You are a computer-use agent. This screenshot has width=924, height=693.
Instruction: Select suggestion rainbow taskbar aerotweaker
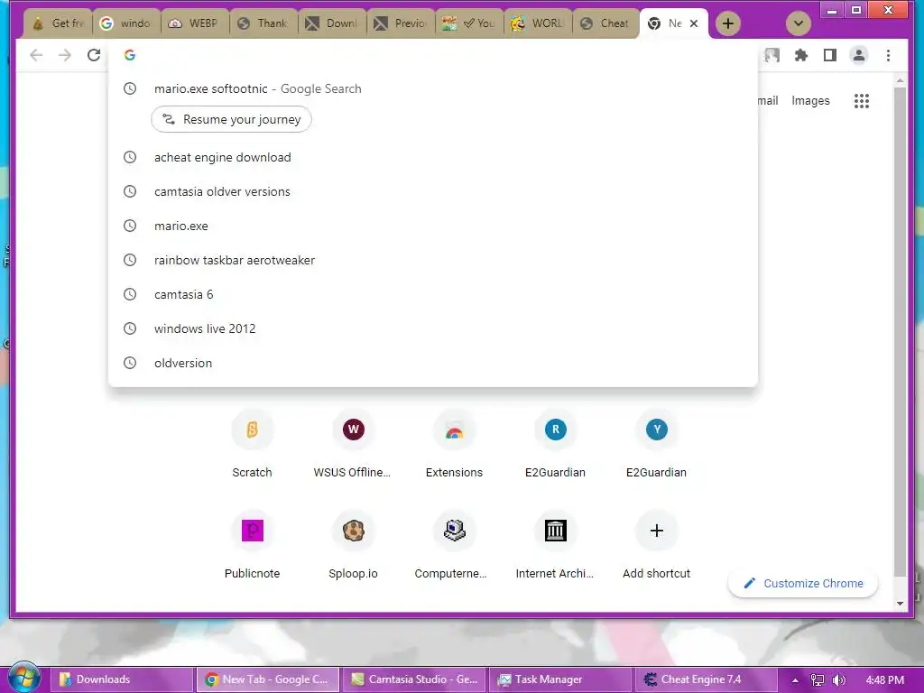433,260
